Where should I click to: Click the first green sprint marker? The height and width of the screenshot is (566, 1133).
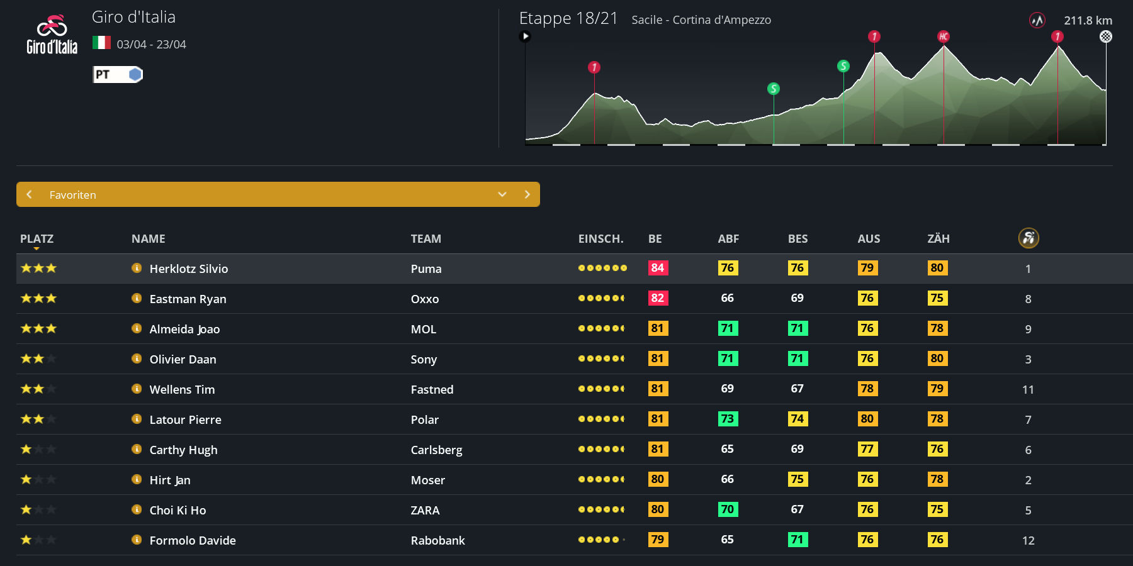(x=773, y=89)
